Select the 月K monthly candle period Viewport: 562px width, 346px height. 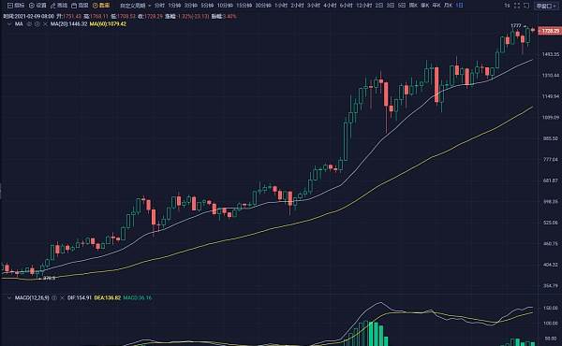point(448,6)
